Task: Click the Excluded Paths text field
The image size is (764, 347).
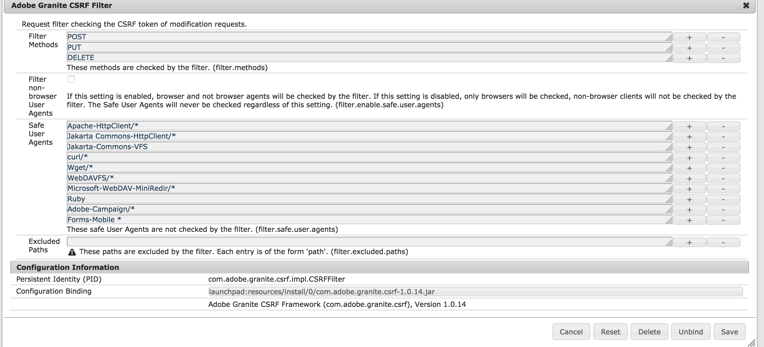Action: [368, 242]
